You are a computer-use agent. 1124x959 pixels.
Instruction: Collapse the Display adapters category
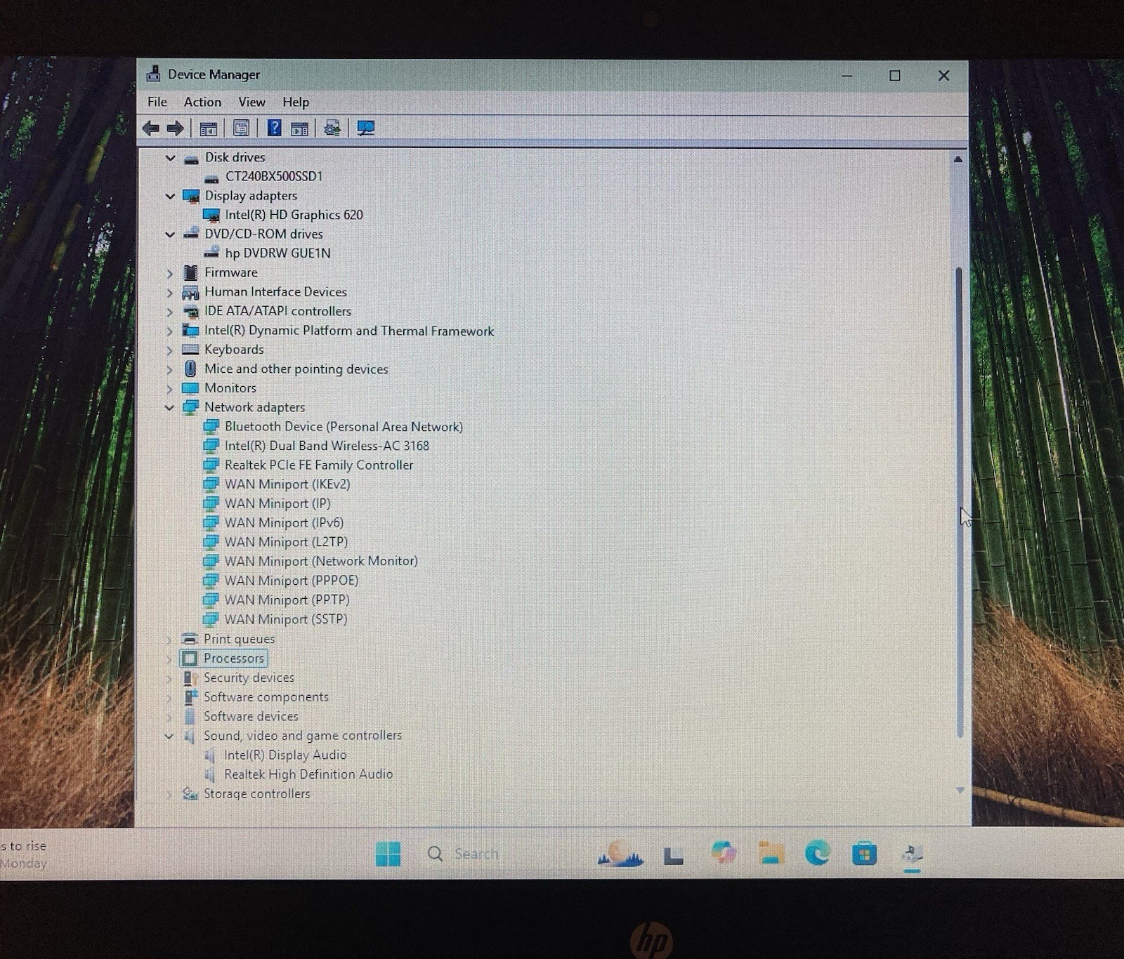pyautogui.click(x=170, y=196)
